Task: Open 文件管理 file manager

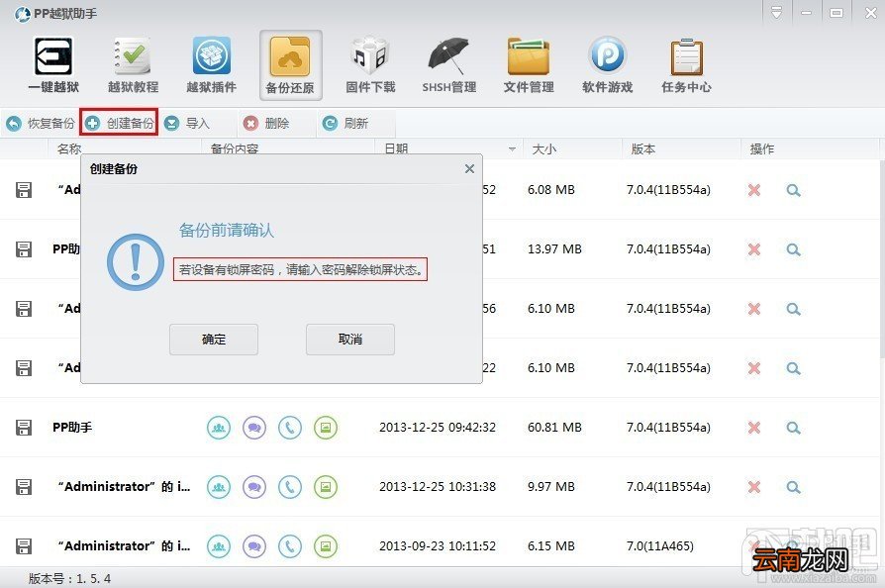Action: click(x=529, y=65)
